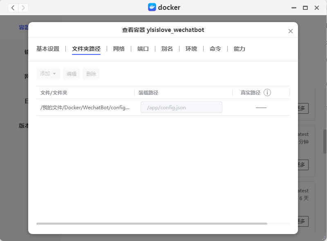This screenshot has width=327, height=241.
Task: Switch to the 端口 tab
Action: pyautogui.click(x=143, y=49)
